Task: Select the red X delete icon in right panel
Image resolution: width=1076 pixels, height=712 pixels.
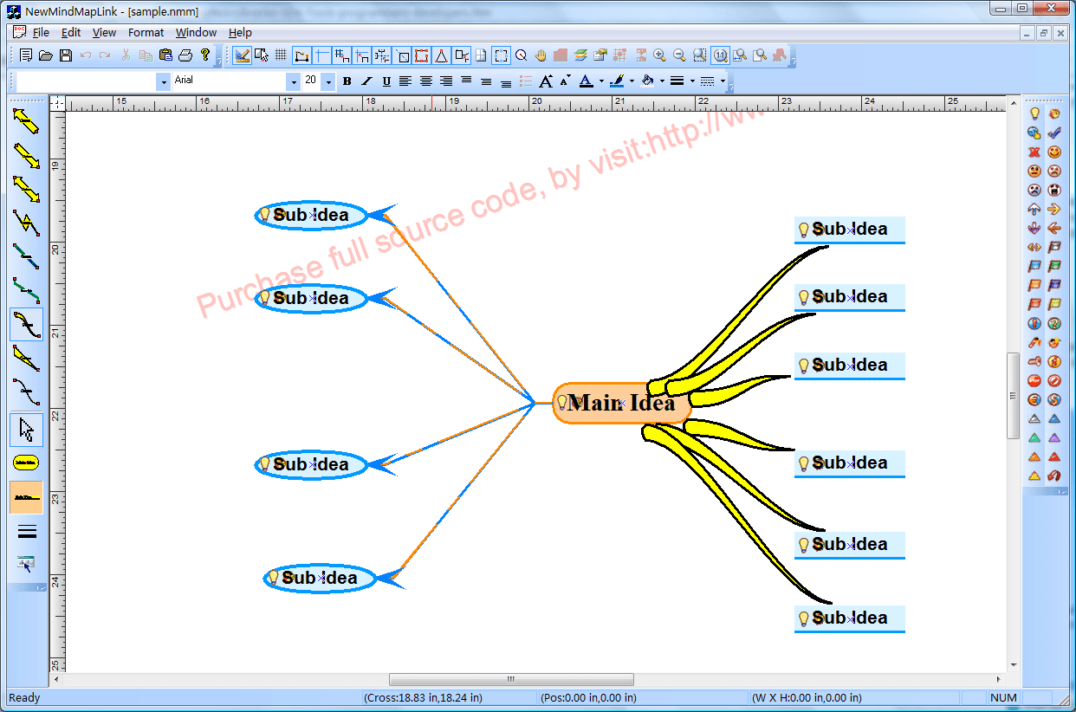Action: (x=1033, y=152)
